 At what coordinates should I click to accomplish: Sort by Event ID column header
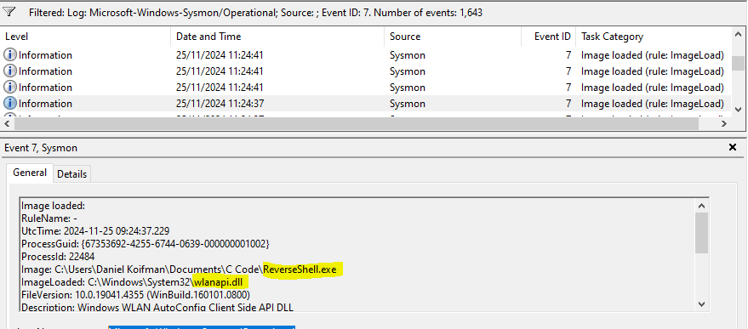coord(548,37)
